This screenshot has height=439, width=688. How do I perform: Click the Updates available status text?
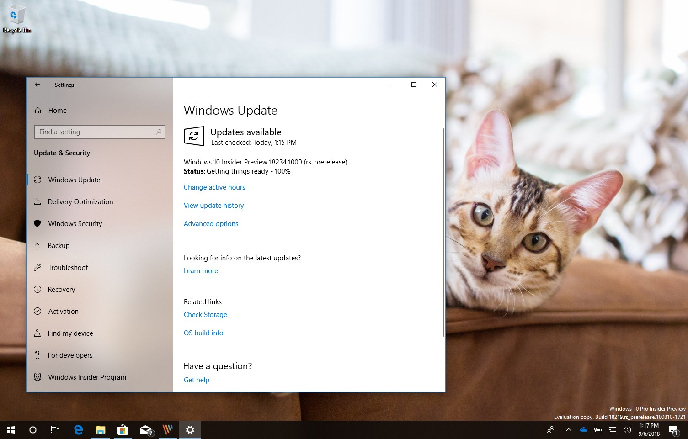pos(246,132)
